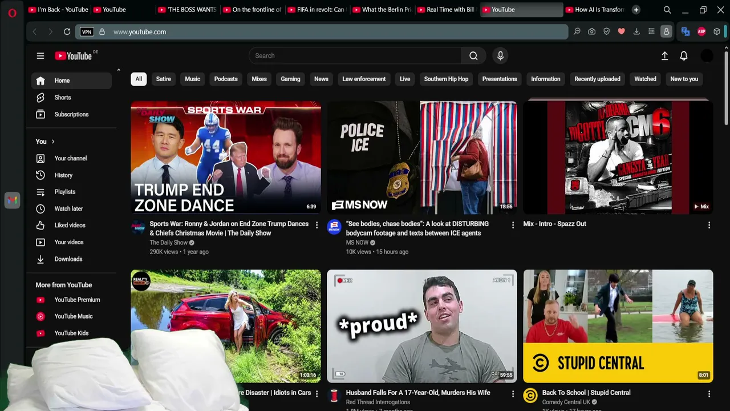This screenshot has height=411, width=730.
Task: Open Opera easy setup panel
Action: click(x=651, y=32)
